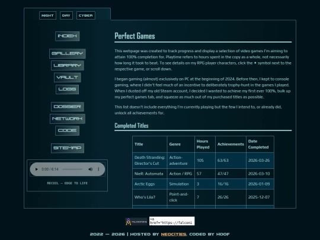The image size is (320, 240).
Task: Switch to the DAY theme
Action: click(x=66, y=15)
